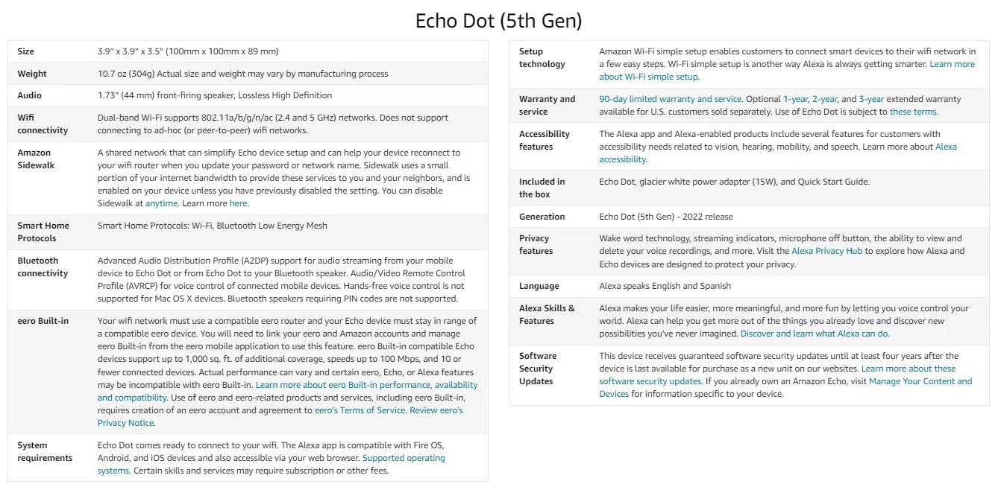
Task: Select the 1-year extended warranty link
Action: pos(794,99)
